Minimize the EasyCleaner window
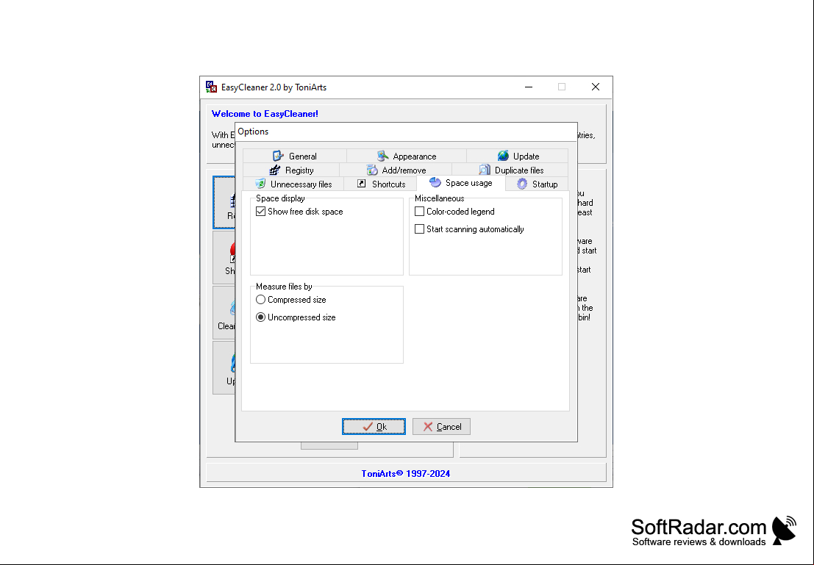Image resolution: width=814 pixels, height=565 pixels. (x=529, y=87)
